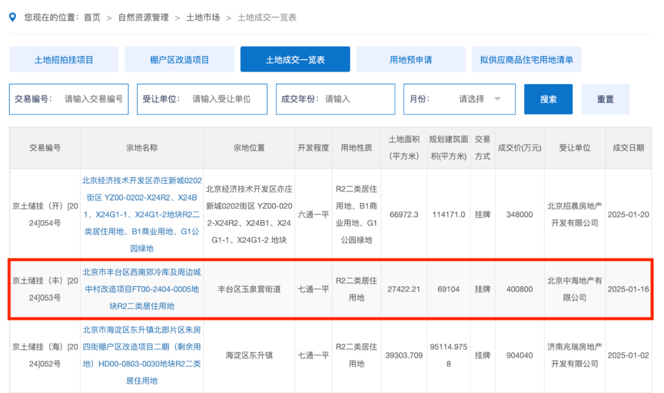Switch to 土地招拍挂项目 tab
This screenshot has width=664, height=393.
(64, 60)
